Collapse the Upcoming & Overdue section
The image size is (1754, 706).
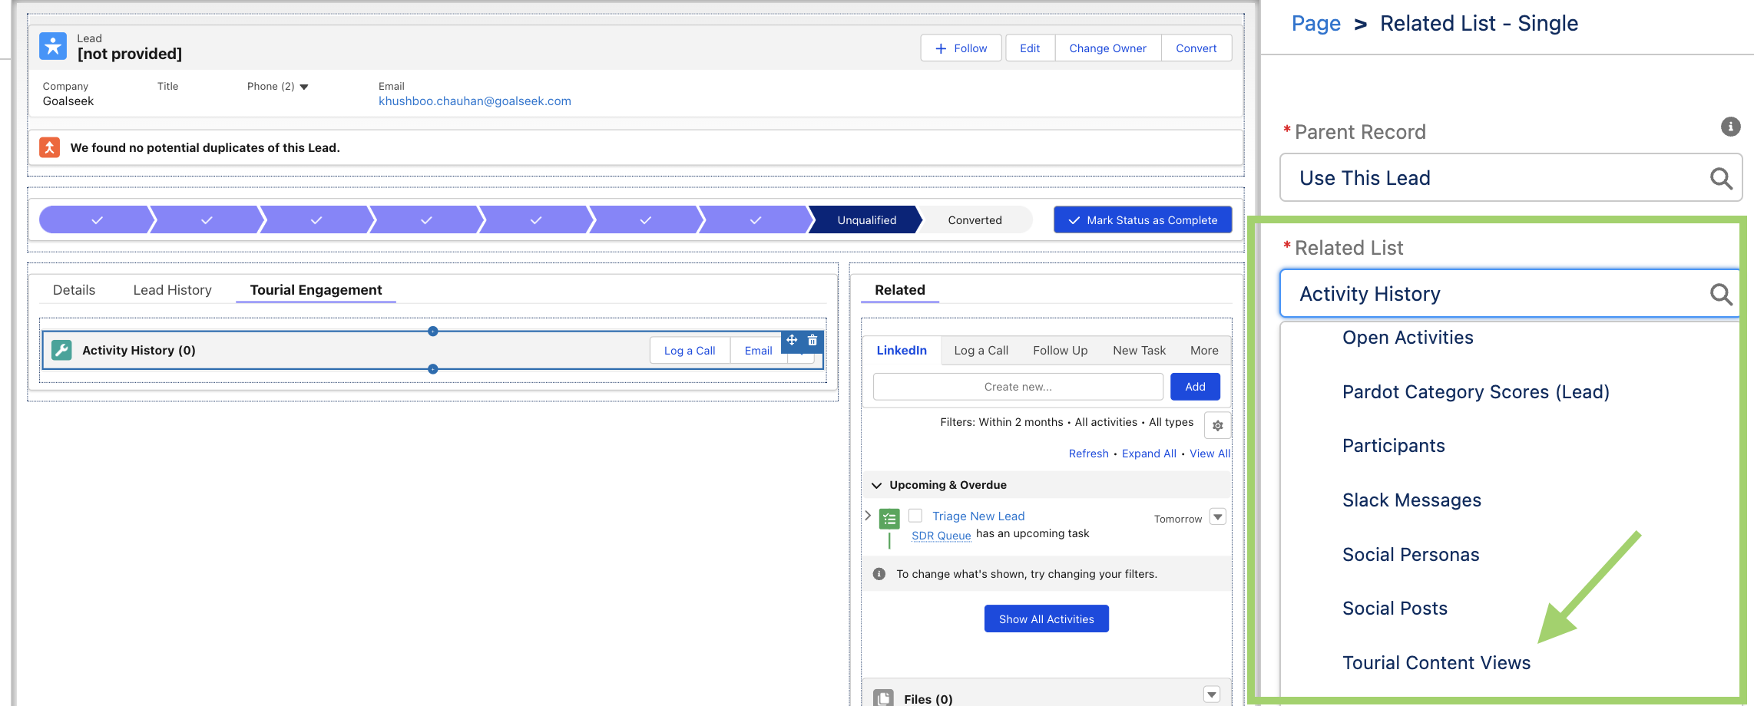click(x=876, y=485)
